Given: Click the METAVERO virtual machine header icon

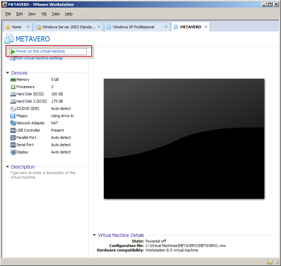Looking at the screenshot, I should pos(9,39).
